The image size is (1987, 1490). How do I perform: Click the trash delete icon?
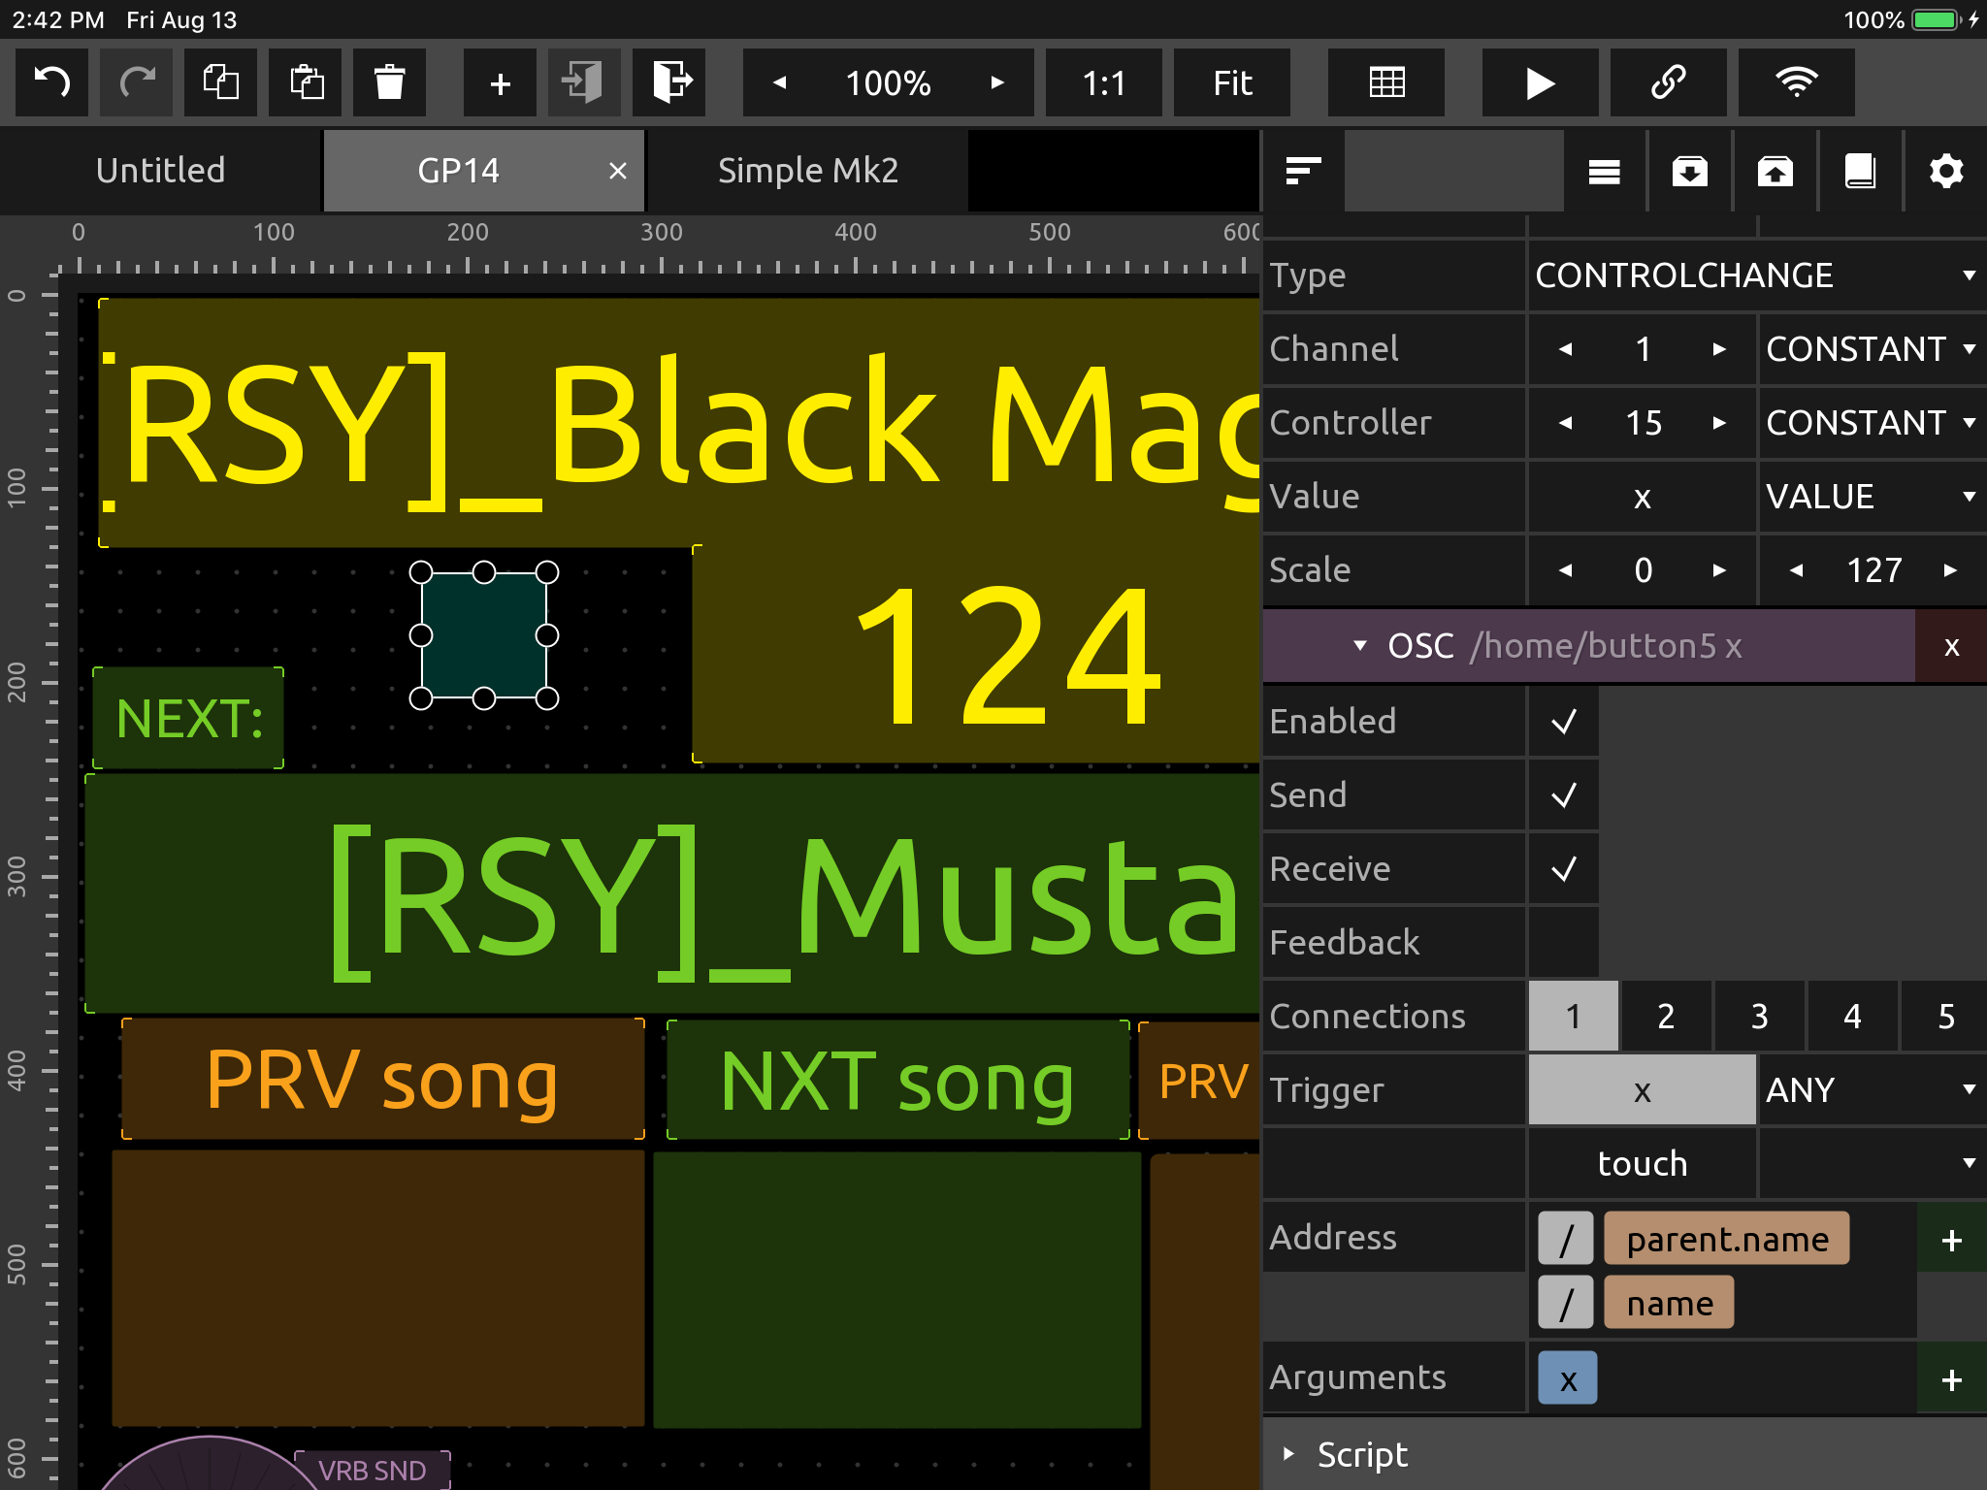(x=390, y=82)
